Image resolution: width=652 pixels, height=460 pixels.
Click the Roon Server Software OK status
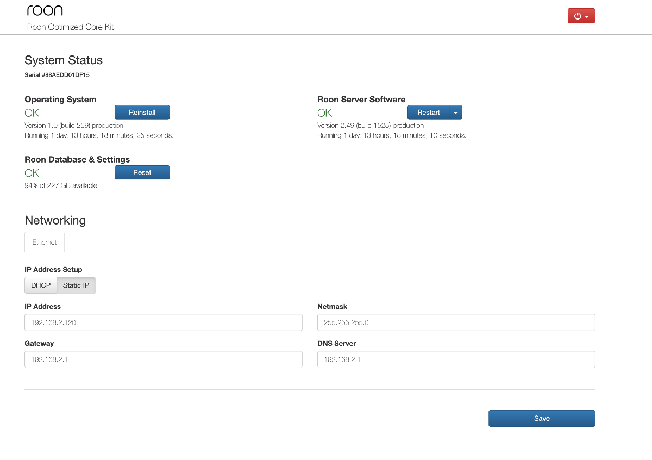[324, 113]
